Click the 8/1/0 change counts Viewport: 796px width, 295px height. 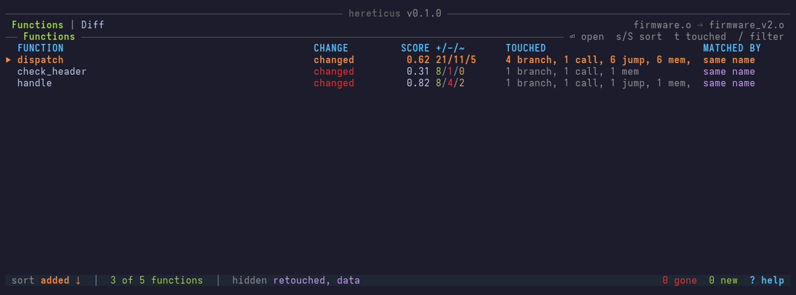pos(450,71)
